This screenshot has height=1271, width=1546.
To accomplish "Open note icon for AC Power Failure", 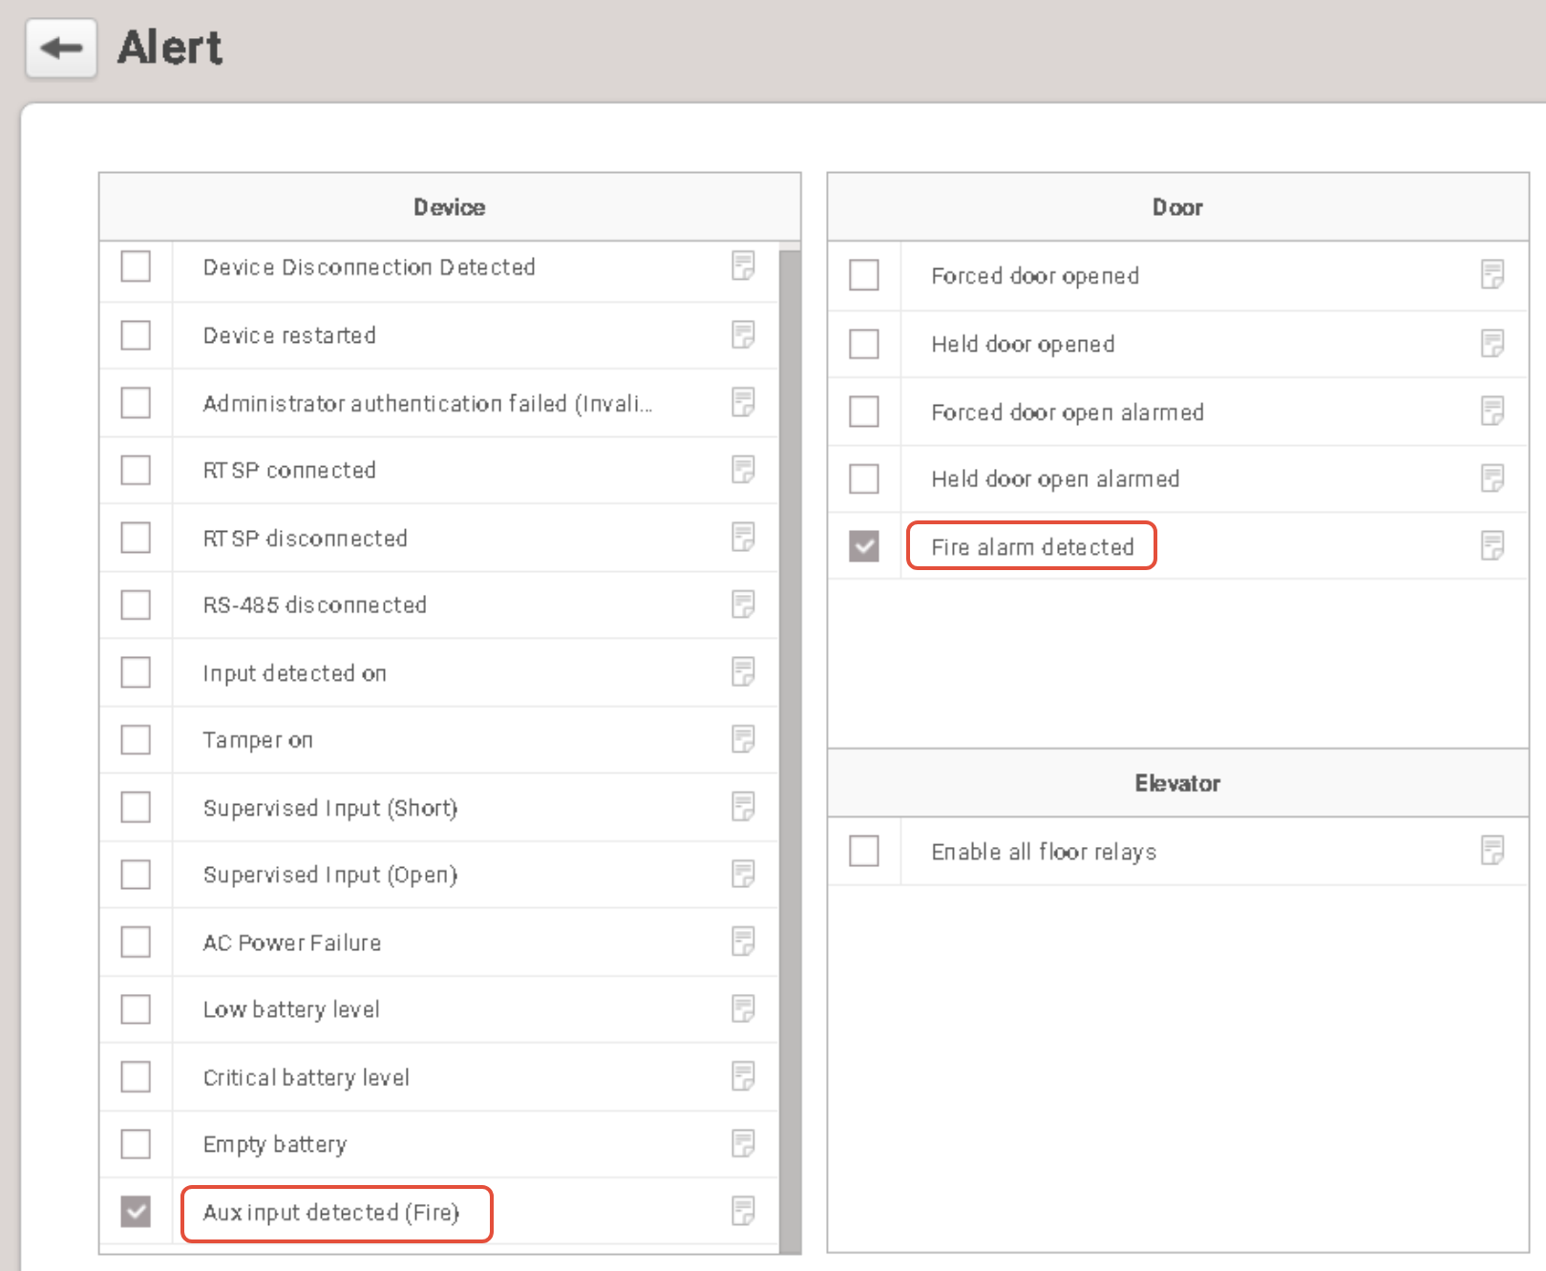I will pyautogui.click(x=743, y=941).
